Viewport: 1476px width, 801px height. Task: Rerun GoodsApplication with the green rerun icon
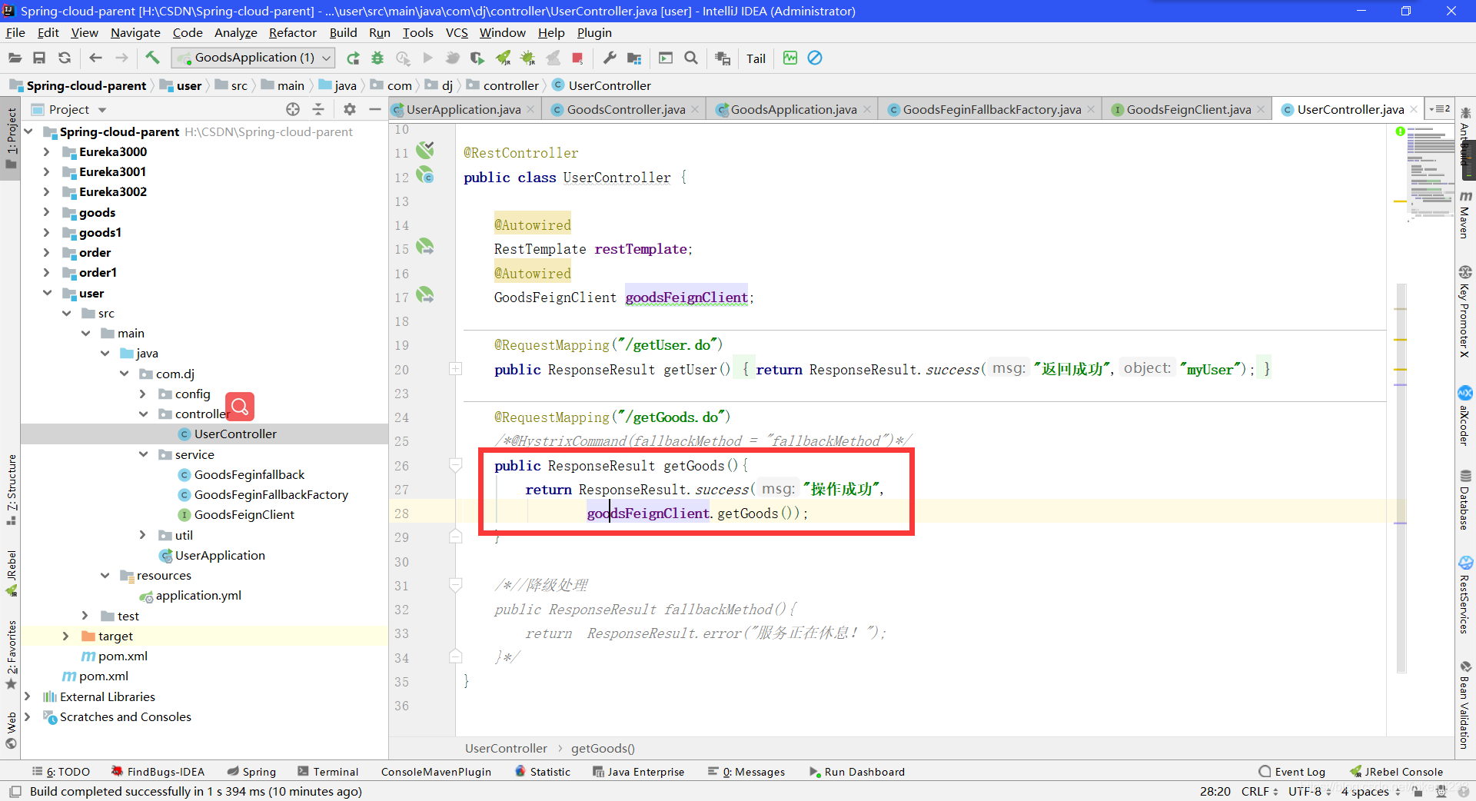point(353,58)
